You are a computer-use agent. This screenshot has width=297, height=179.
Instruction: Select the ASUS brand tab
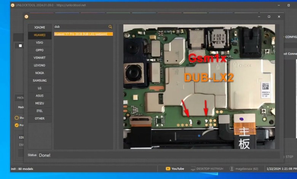coord(40,96)
